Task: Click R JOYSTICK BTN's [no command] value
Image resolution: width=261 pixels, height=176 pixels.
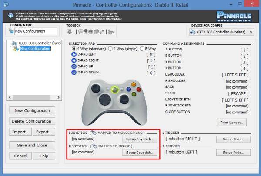Action: (x=237, y=106)
